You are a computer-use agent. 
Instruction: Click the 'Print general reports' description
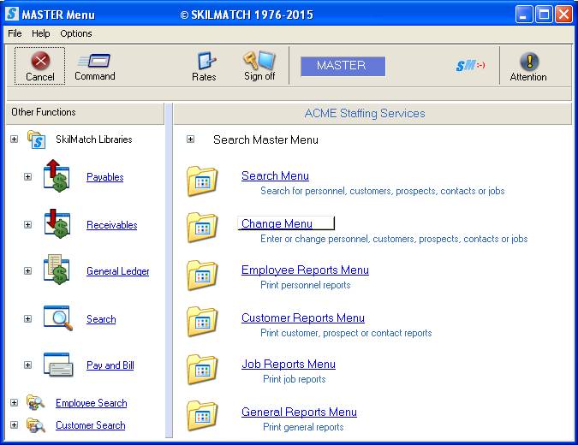pos(303,427)
